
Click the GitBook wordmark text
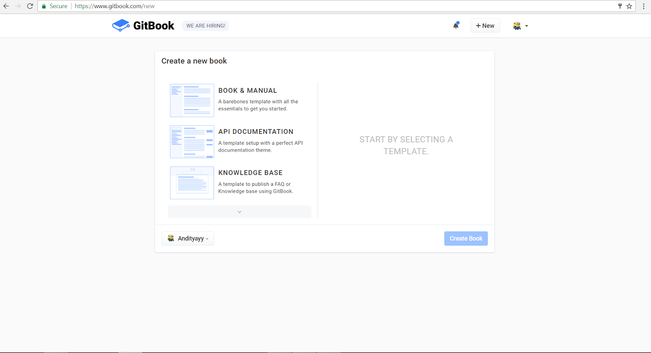click(154, 26)
